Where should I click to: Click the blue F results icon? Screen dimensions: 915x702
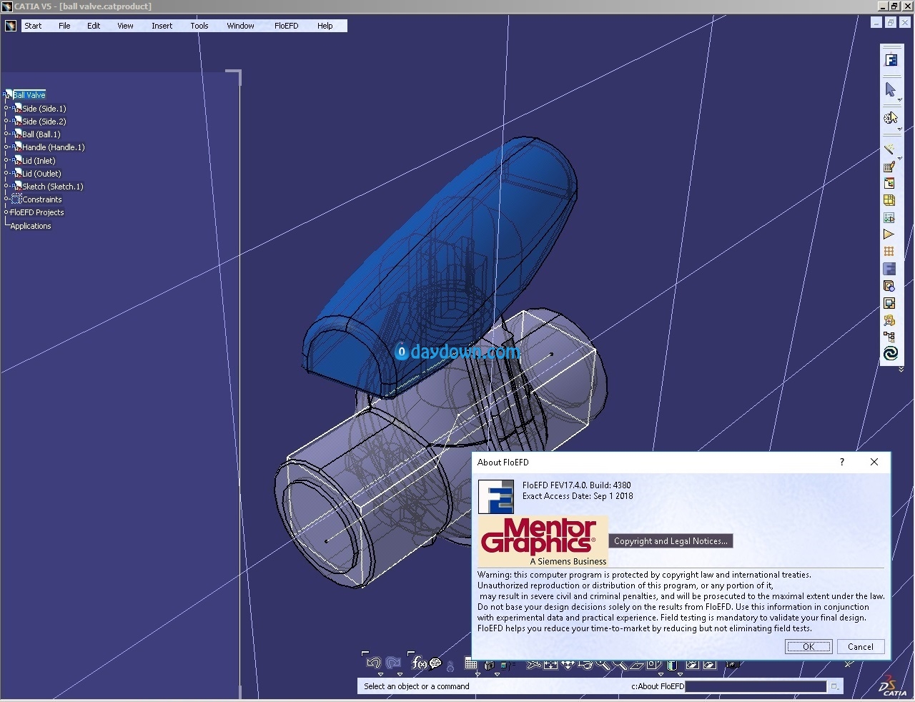coord(889,269)
